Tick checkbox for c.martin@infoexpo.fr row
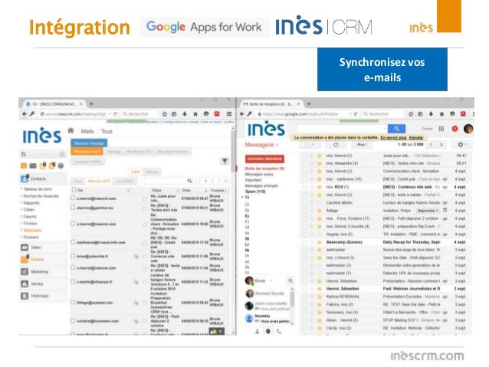This screenshot has width=489, height=367. click(x=73, y=281)
